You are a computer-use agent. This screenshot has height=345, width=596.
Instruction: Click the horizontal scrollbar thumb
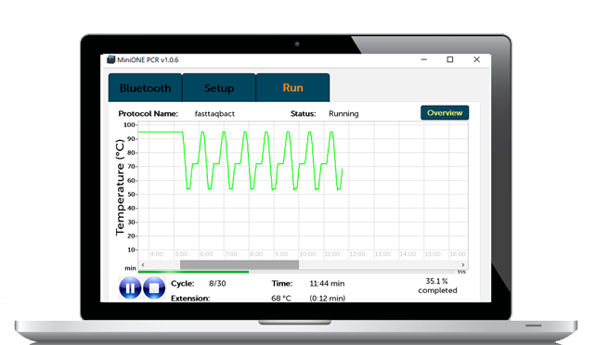pyautogui.click(x=240, y=264)
